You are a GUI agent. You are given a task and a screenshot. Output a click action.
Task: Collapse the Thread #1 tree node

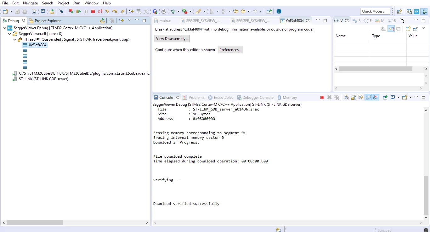[15, 39]
